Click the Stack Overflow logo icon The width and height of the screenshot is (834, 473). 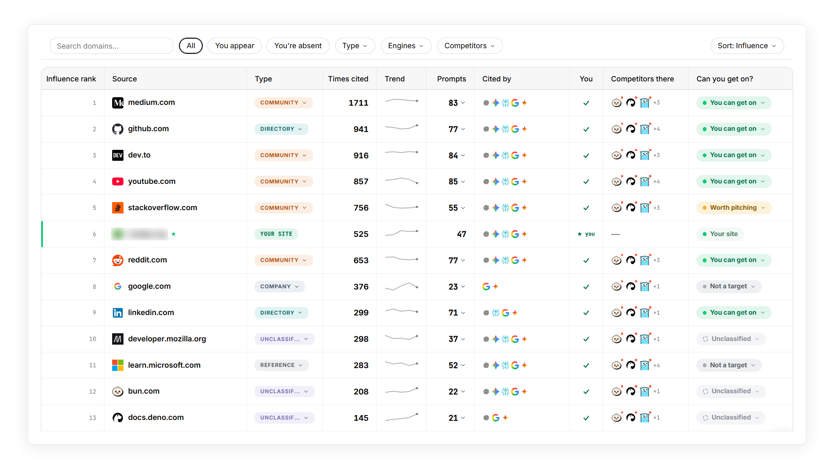tap(117, 208)
